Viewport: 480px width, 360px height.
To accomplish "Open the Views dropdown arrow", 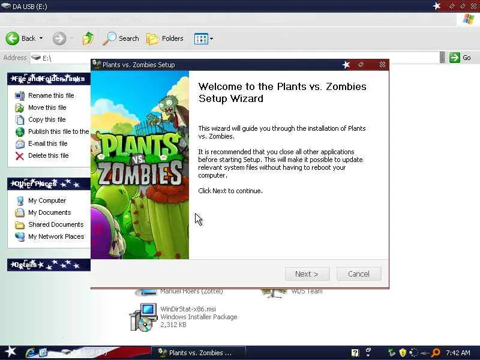I will [x=211, y=39].
